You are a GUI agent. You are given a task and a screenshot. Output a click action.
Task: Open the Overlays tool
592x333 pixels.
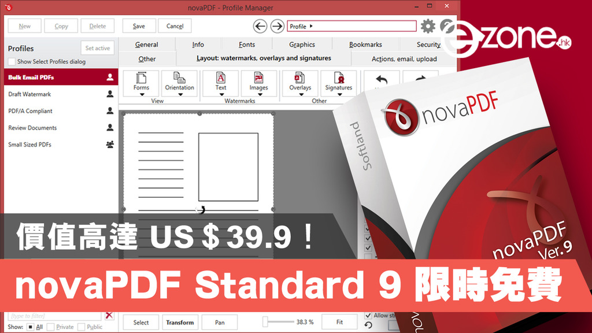coord(299,80)
